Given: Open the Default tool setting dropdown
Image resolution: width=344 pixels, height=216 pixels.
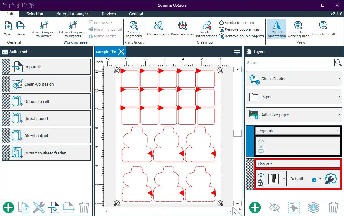Looking at the screenshot, I should pos(320,179).
